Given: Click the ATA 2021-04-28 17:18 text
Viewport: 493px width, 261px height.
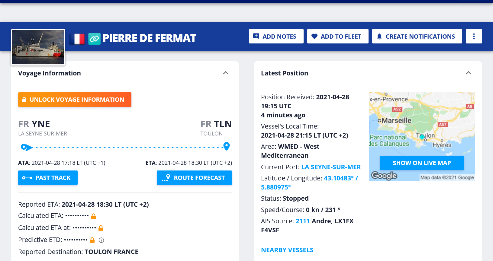Looking at the screenshot, I should [x=62, y=163].
